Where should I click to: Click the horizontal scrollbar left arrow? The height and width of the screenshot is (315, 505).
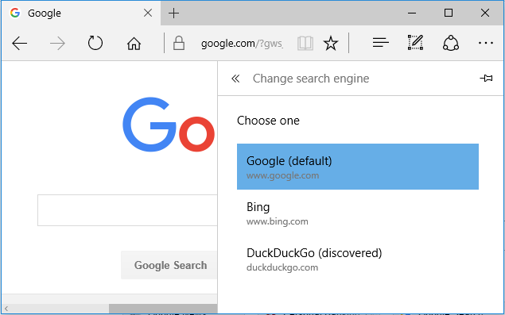coord(6,309)
